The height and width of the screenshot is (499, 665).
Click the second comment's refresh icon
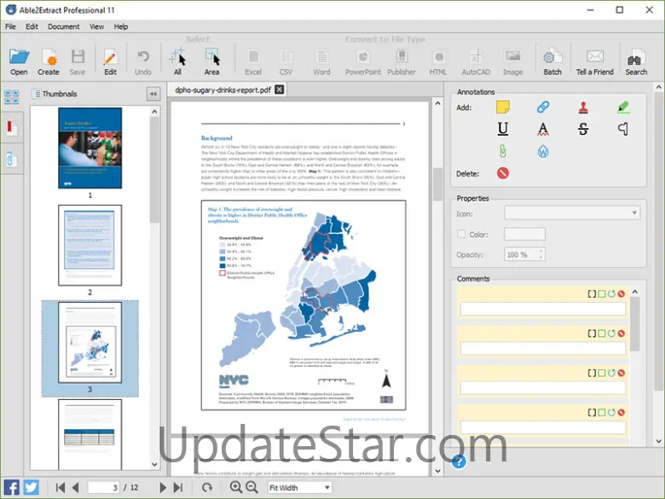click(x=611, y=333)
